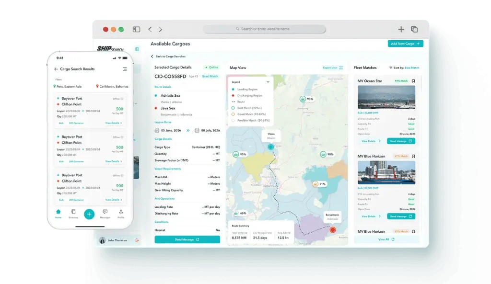Collapse the map Legend chevron
The height and width of the screenshot is (284, 491).
pos(268,82)
